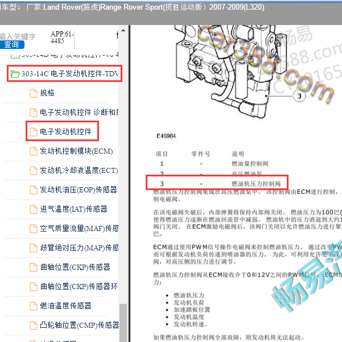Open 歧管绝对压力(MAP) sensor document
342x342 pixels.
coord(79,248)
